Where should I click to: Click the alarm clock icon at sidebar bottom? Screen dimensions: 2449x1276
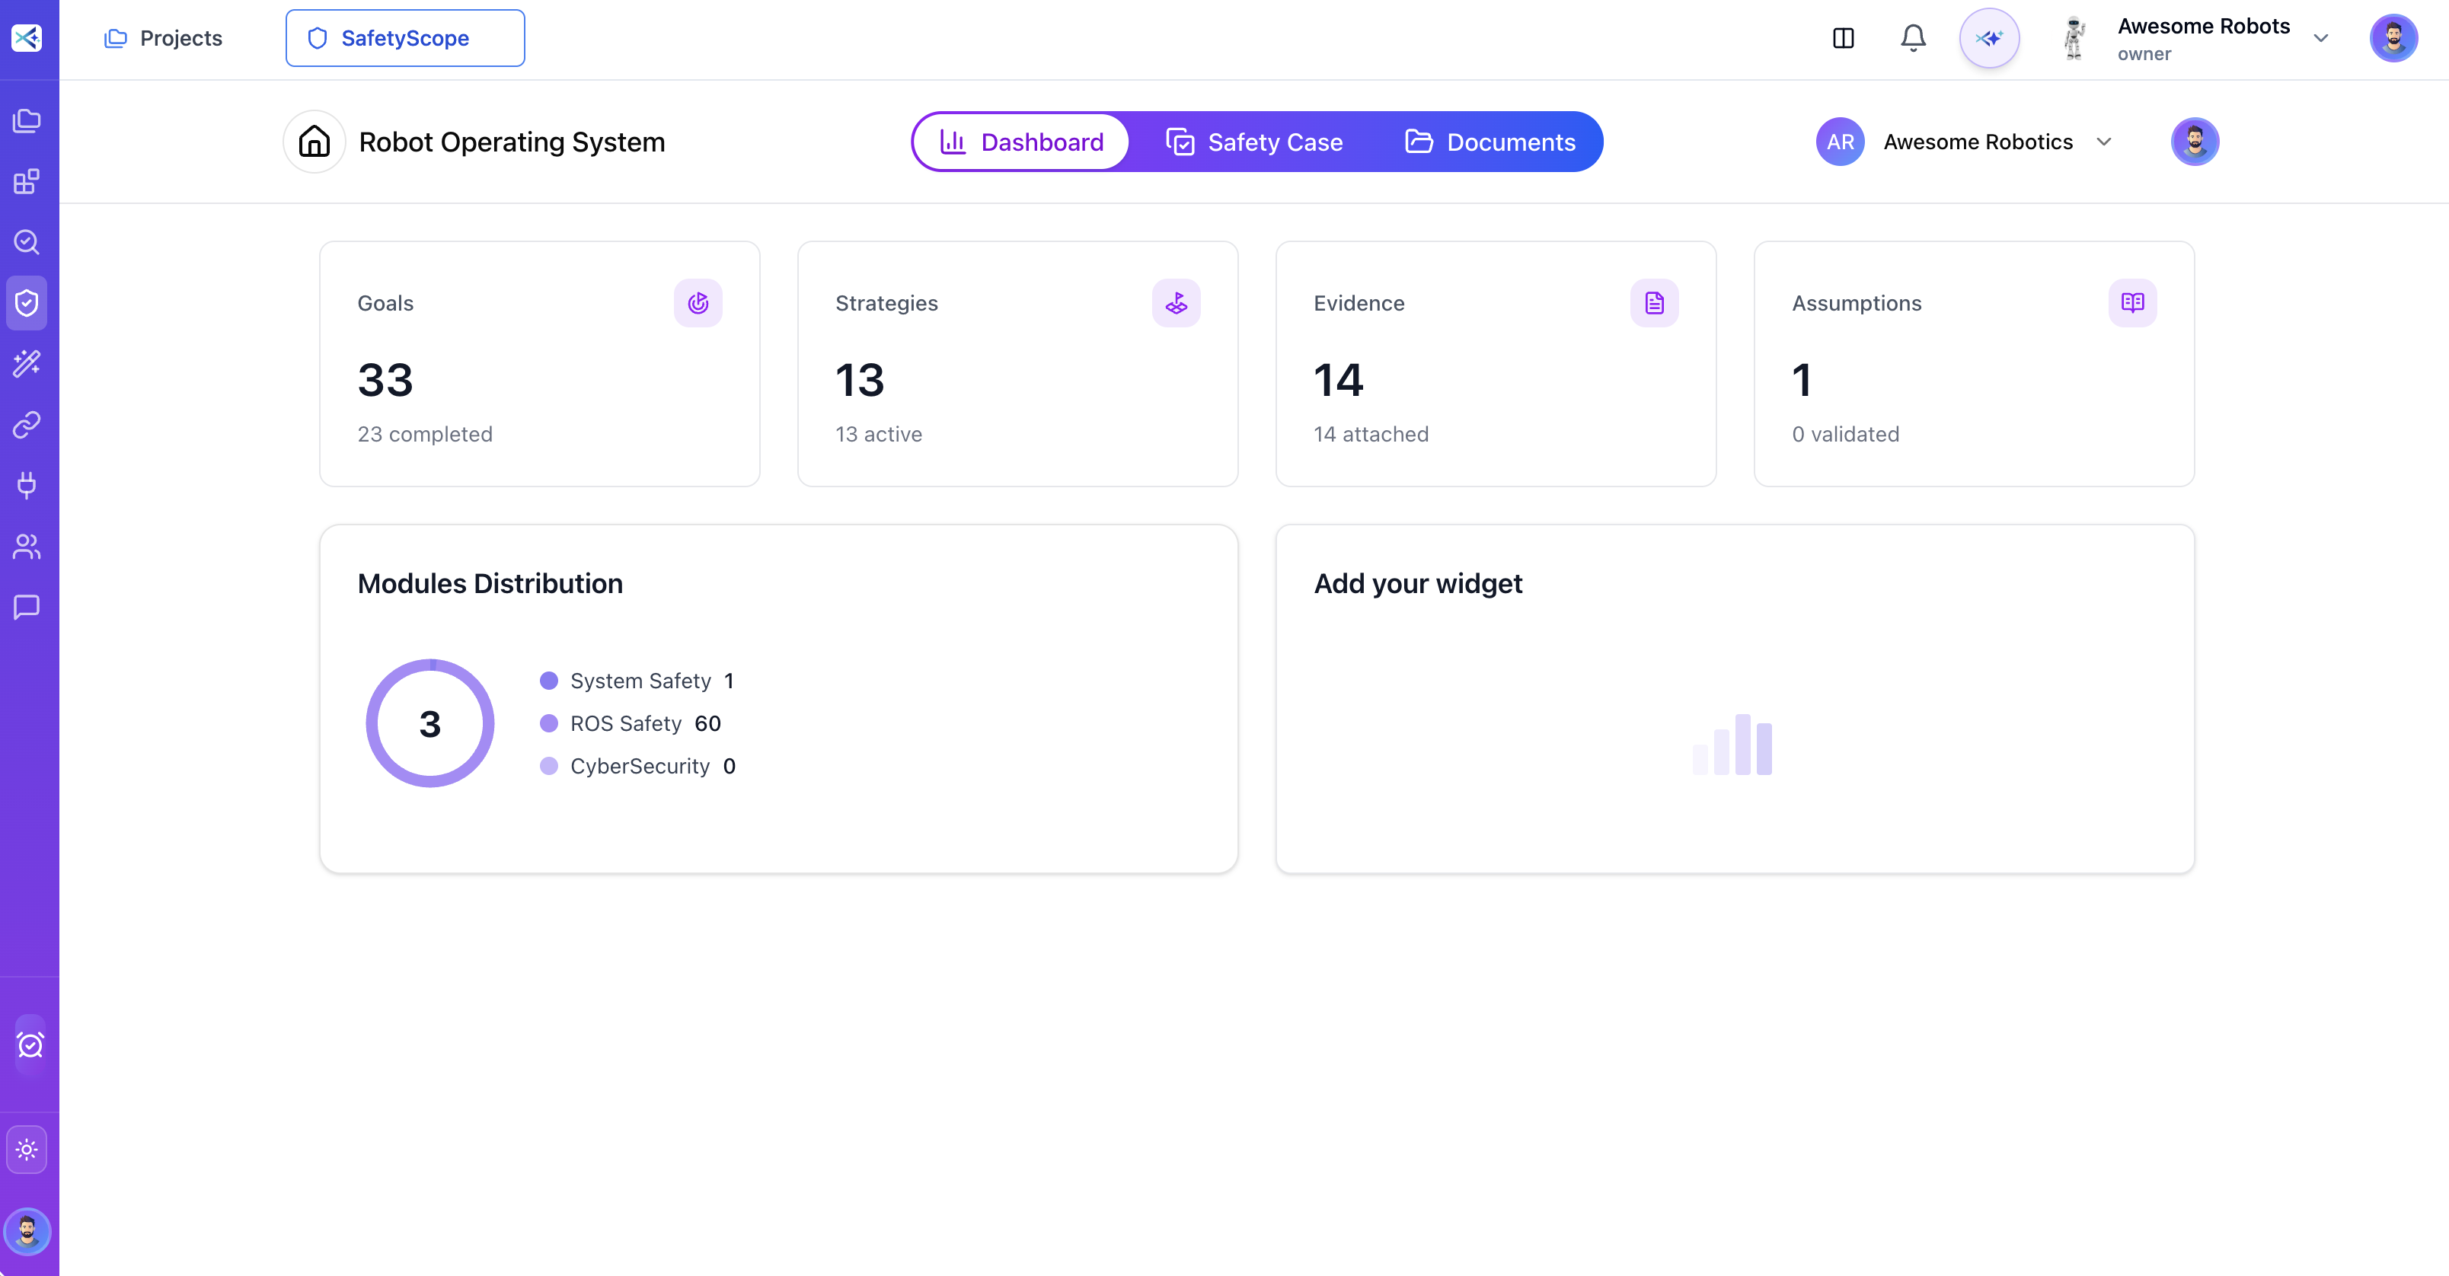[x=28, y=1044]
